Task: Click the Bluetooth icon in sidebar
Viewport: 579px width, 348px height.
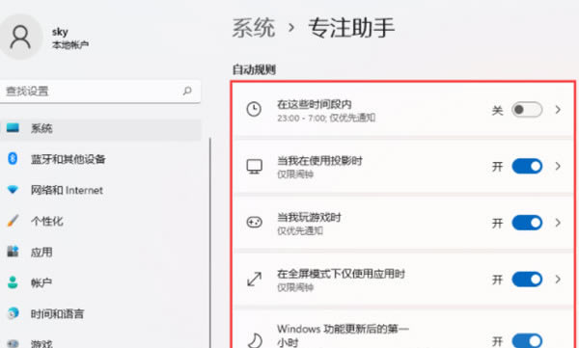Action: pyautogui.click(x=13, y=159)
